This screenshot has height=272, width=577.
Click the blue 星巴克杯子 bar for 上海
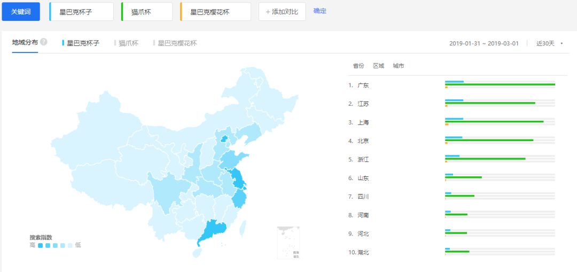coord(454,119)
